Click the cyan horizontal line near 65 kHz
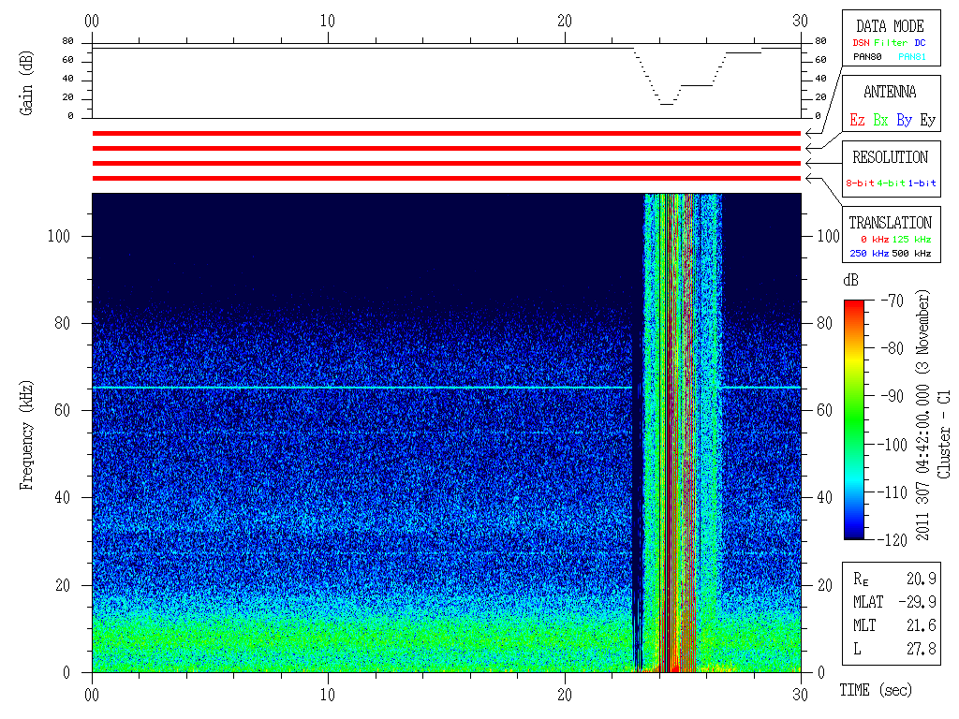 pos(356,388)
